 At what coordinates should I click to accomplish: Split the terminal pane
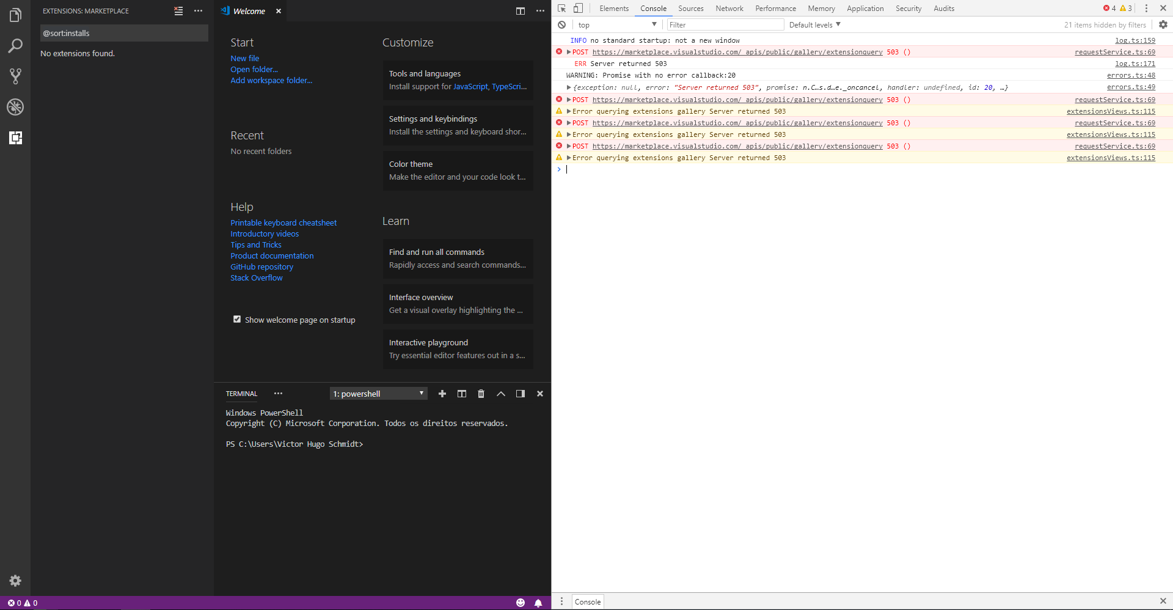[x=461, y=394]
